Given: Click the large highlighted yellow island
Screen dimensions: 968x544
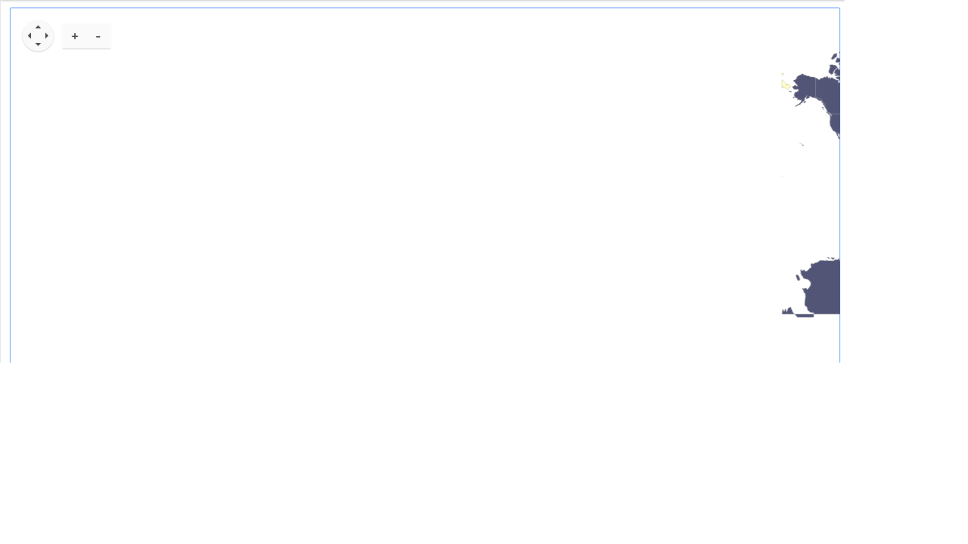Looking at the screenshot, I should (x=785, y=85).
